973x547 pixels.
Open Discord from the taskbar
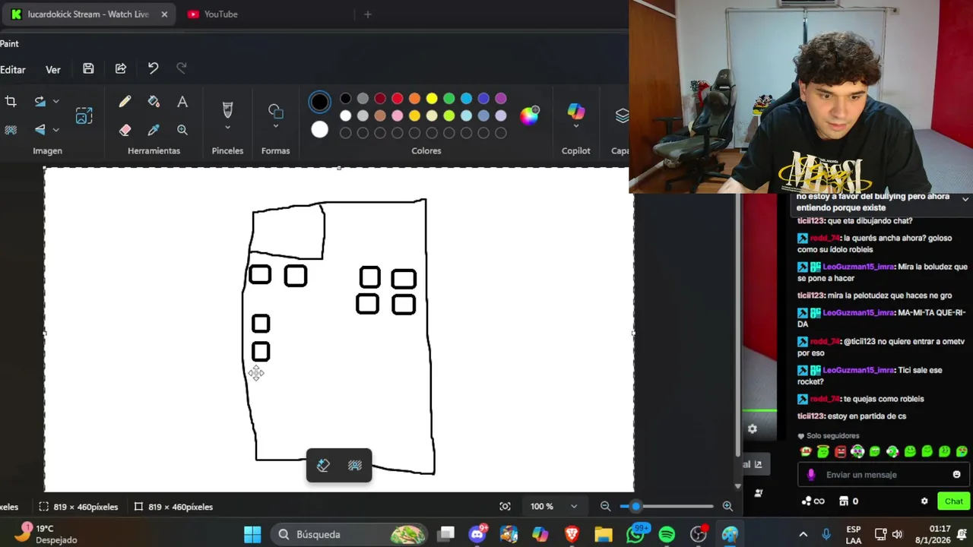477,534
